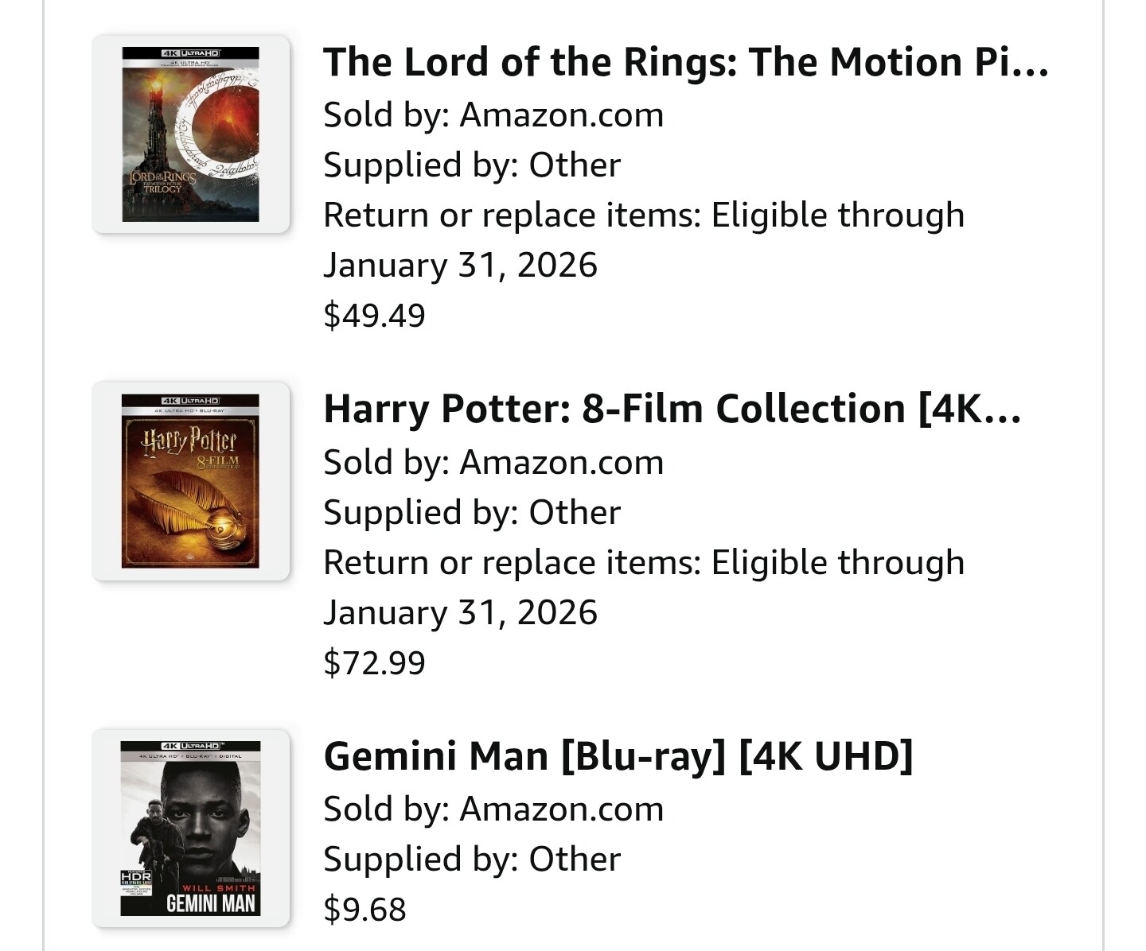This screenshot has width=1146, height=951.
Task: Select the Gemini Man cover thumbnail
Action: pos(190,828)
